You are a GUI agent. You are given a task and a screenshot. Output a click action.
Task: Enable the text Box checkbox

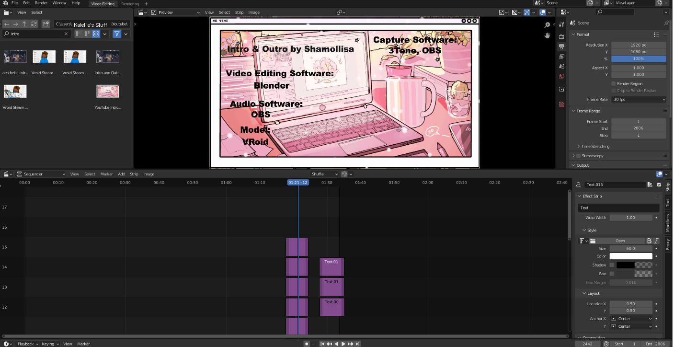[612, 274]
